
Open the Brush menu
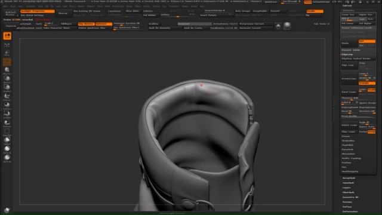(x=13, y=7)
